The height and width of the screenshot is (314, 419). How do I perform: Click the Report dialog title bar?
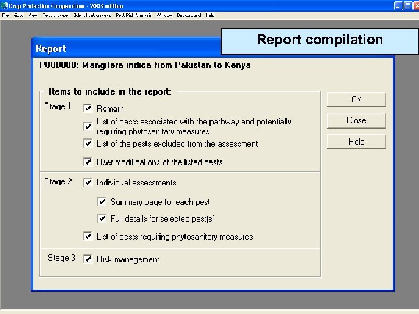pos(126,48)
